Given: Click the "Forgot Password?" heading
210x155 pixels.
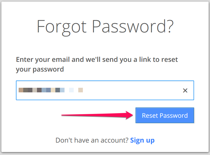Looking at the screenshot, I should click(105, 26).
